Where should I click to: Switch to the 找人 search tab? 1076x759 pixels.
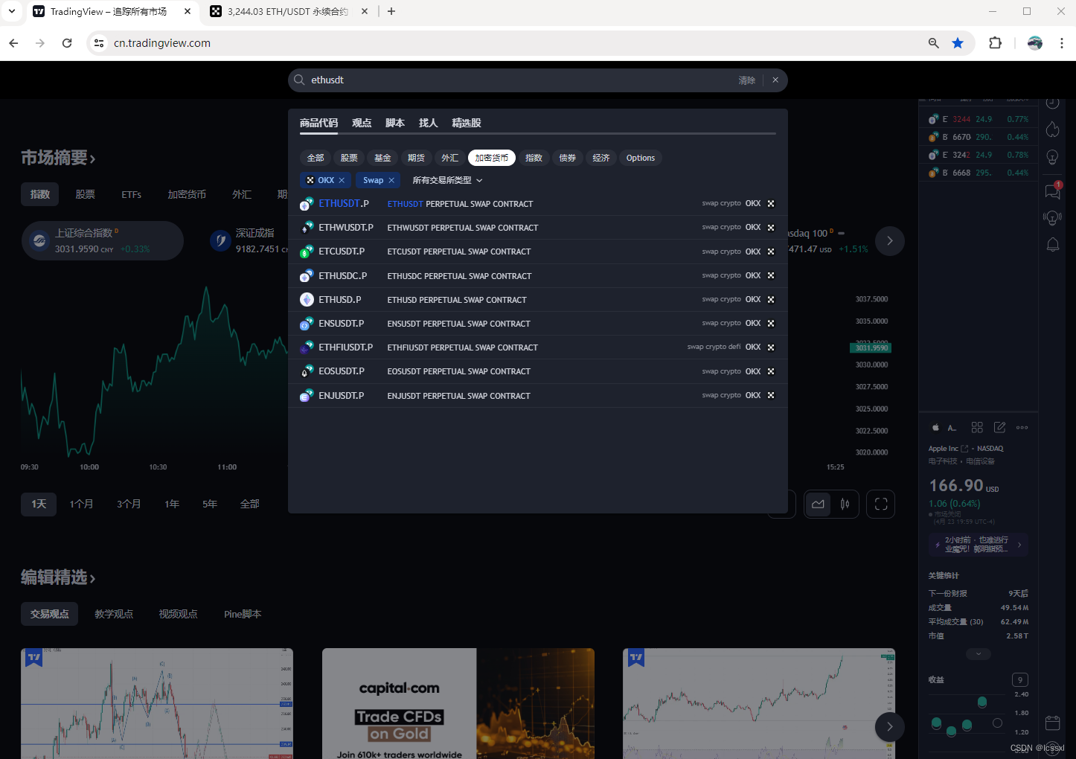pos(428,123)
